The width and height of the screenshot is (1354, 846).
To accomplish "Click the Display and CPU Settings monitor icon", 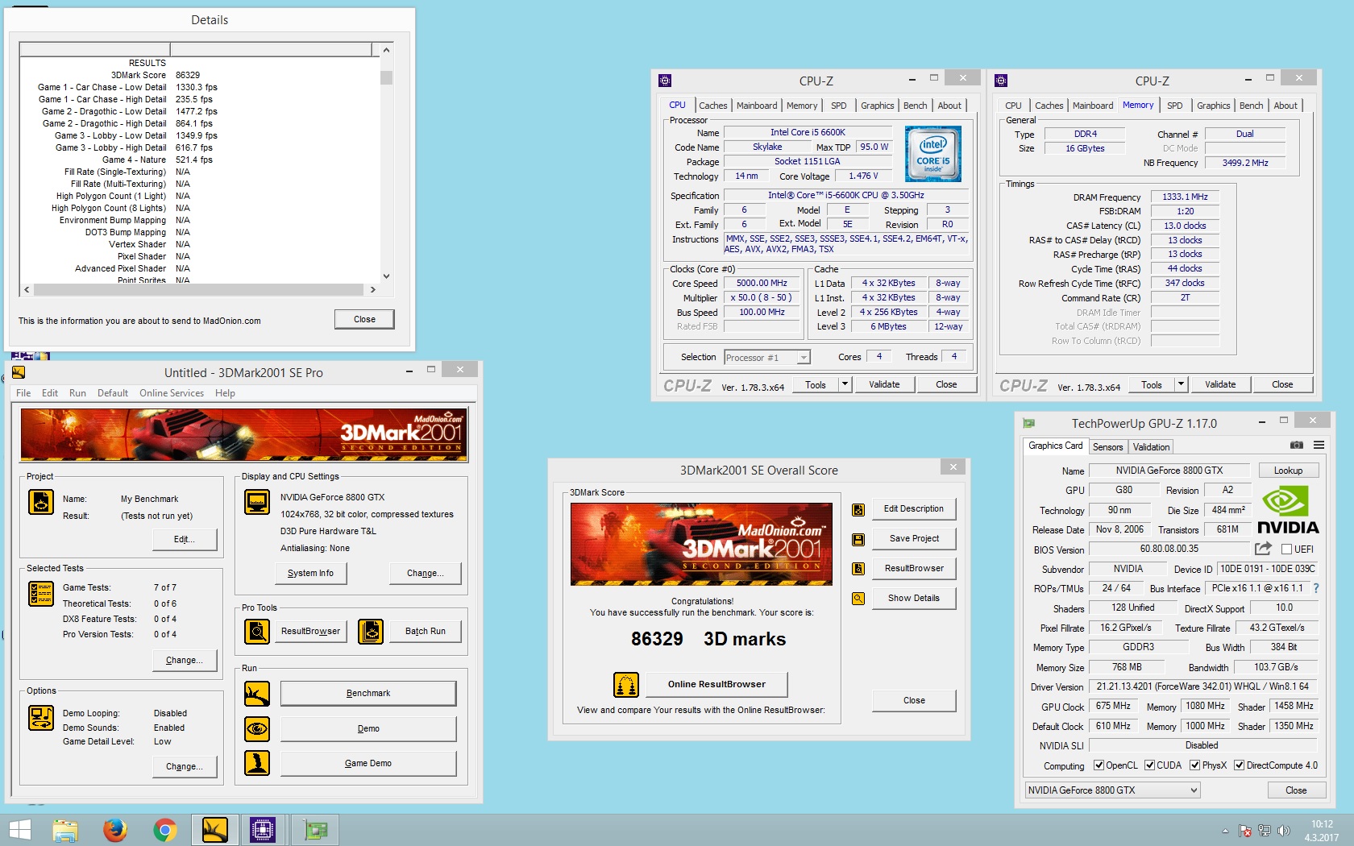I will 257,502.
